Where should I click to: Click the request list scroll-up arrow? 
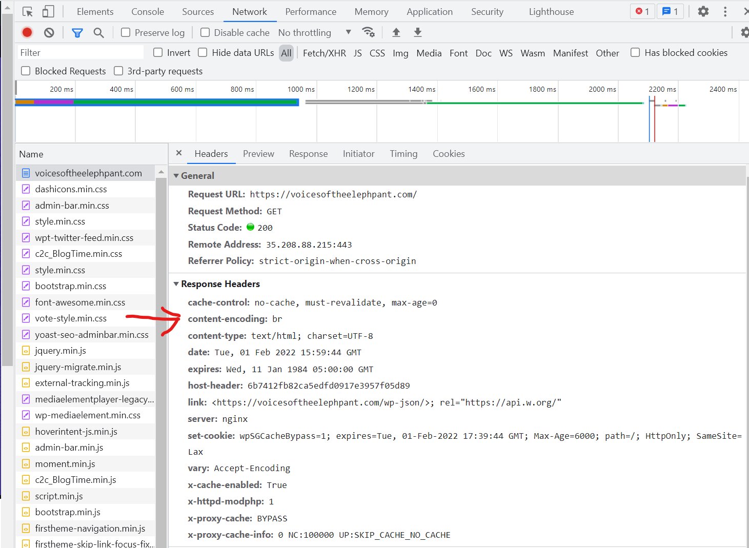161,172
